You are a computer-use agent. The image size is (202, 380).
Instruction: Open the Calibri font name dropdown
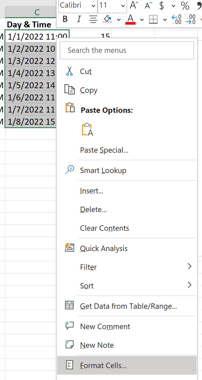pyautogui.click(x=78, y=5)
